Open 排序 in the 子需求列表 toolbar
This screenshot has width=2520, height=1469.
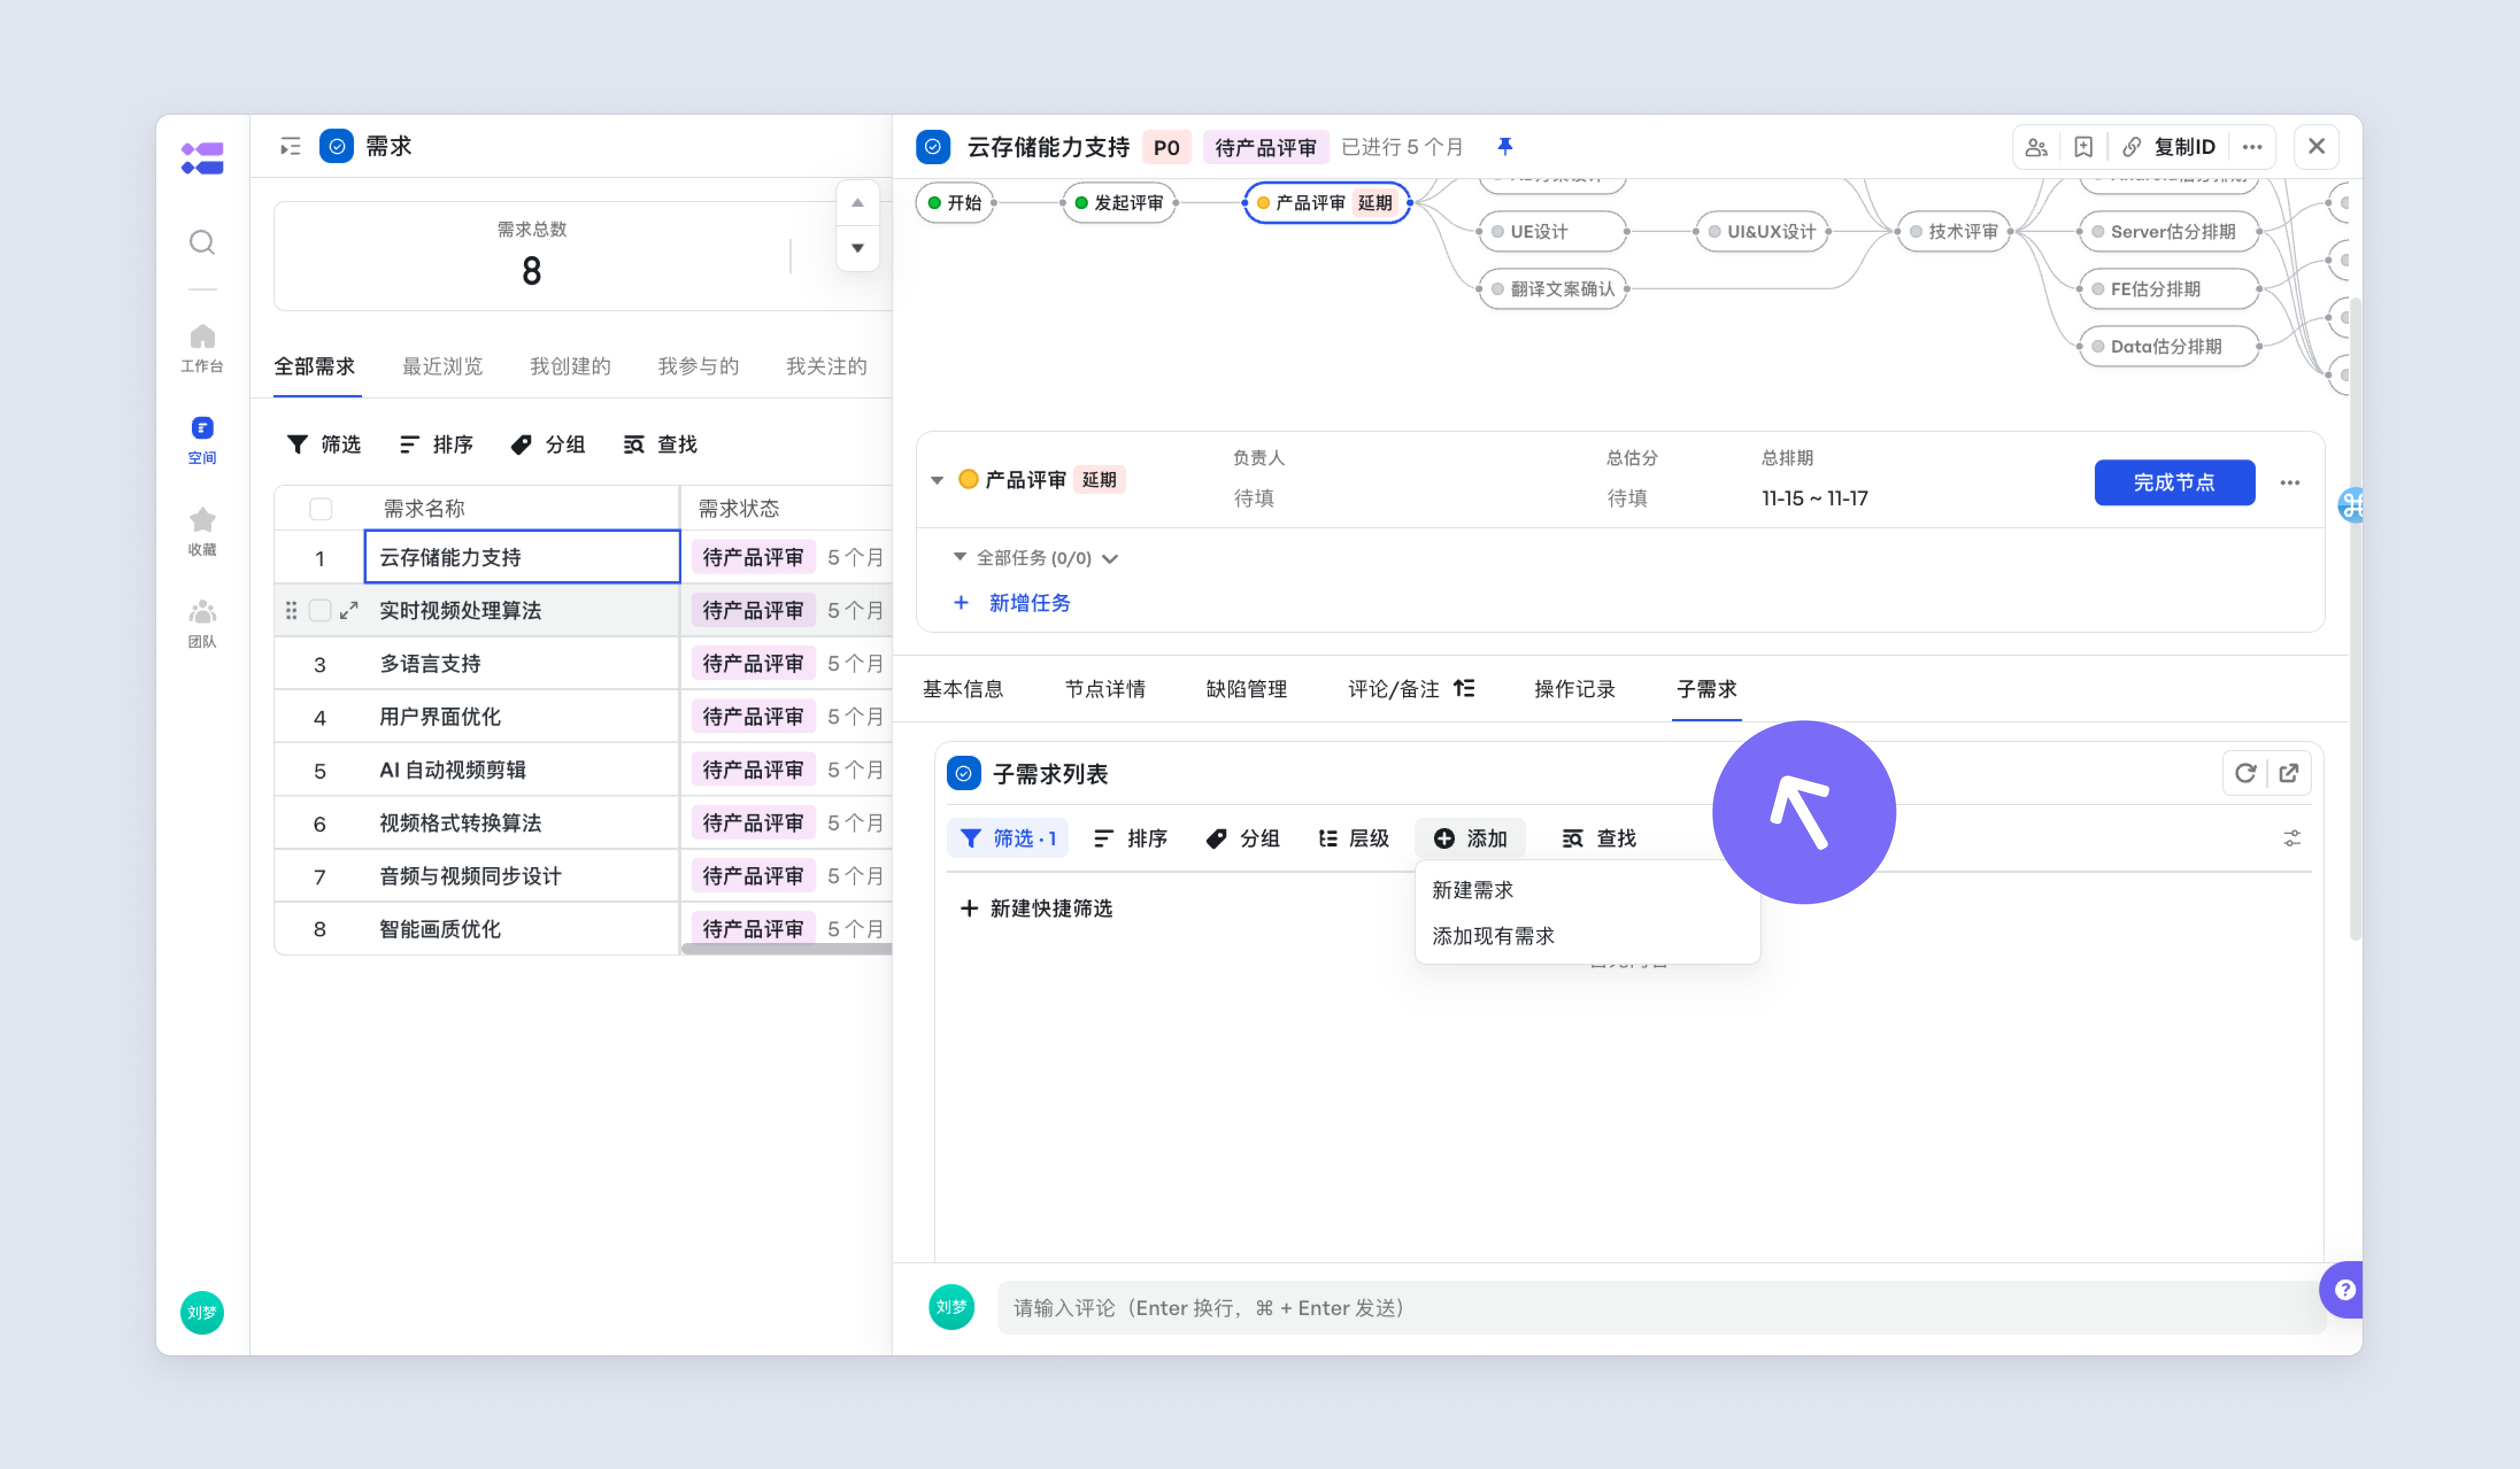[x=1130, y=838]
